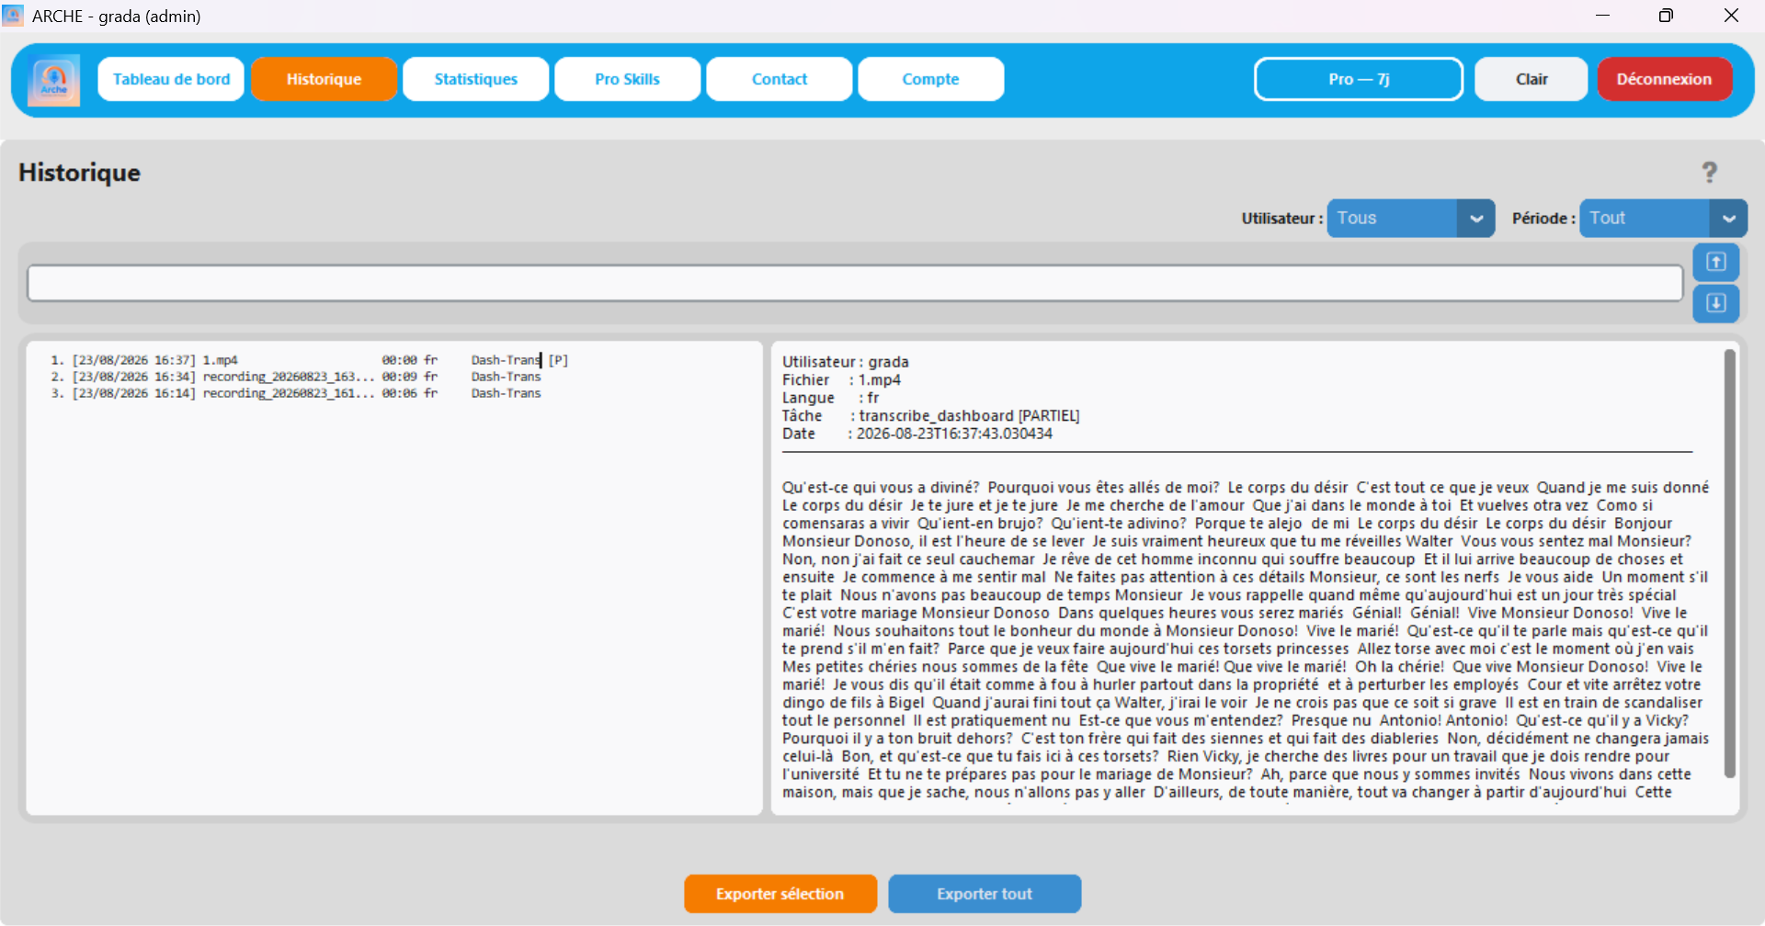This screenshot has height=926, width=1765.
Task: Open the Tableau de bord tab
Action: coord(171,79)
